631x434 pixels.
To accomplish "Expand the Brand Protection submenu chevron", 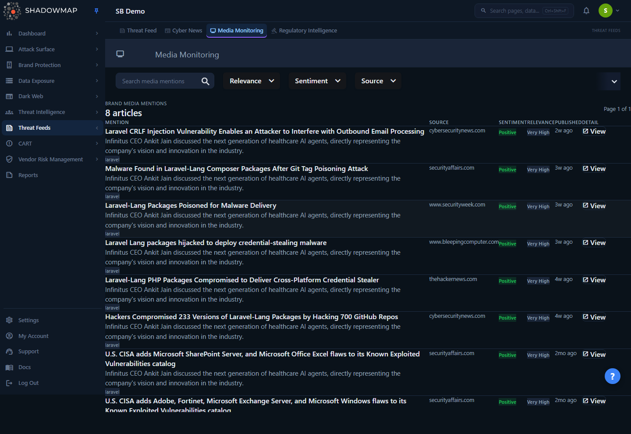I will [97, 65].
